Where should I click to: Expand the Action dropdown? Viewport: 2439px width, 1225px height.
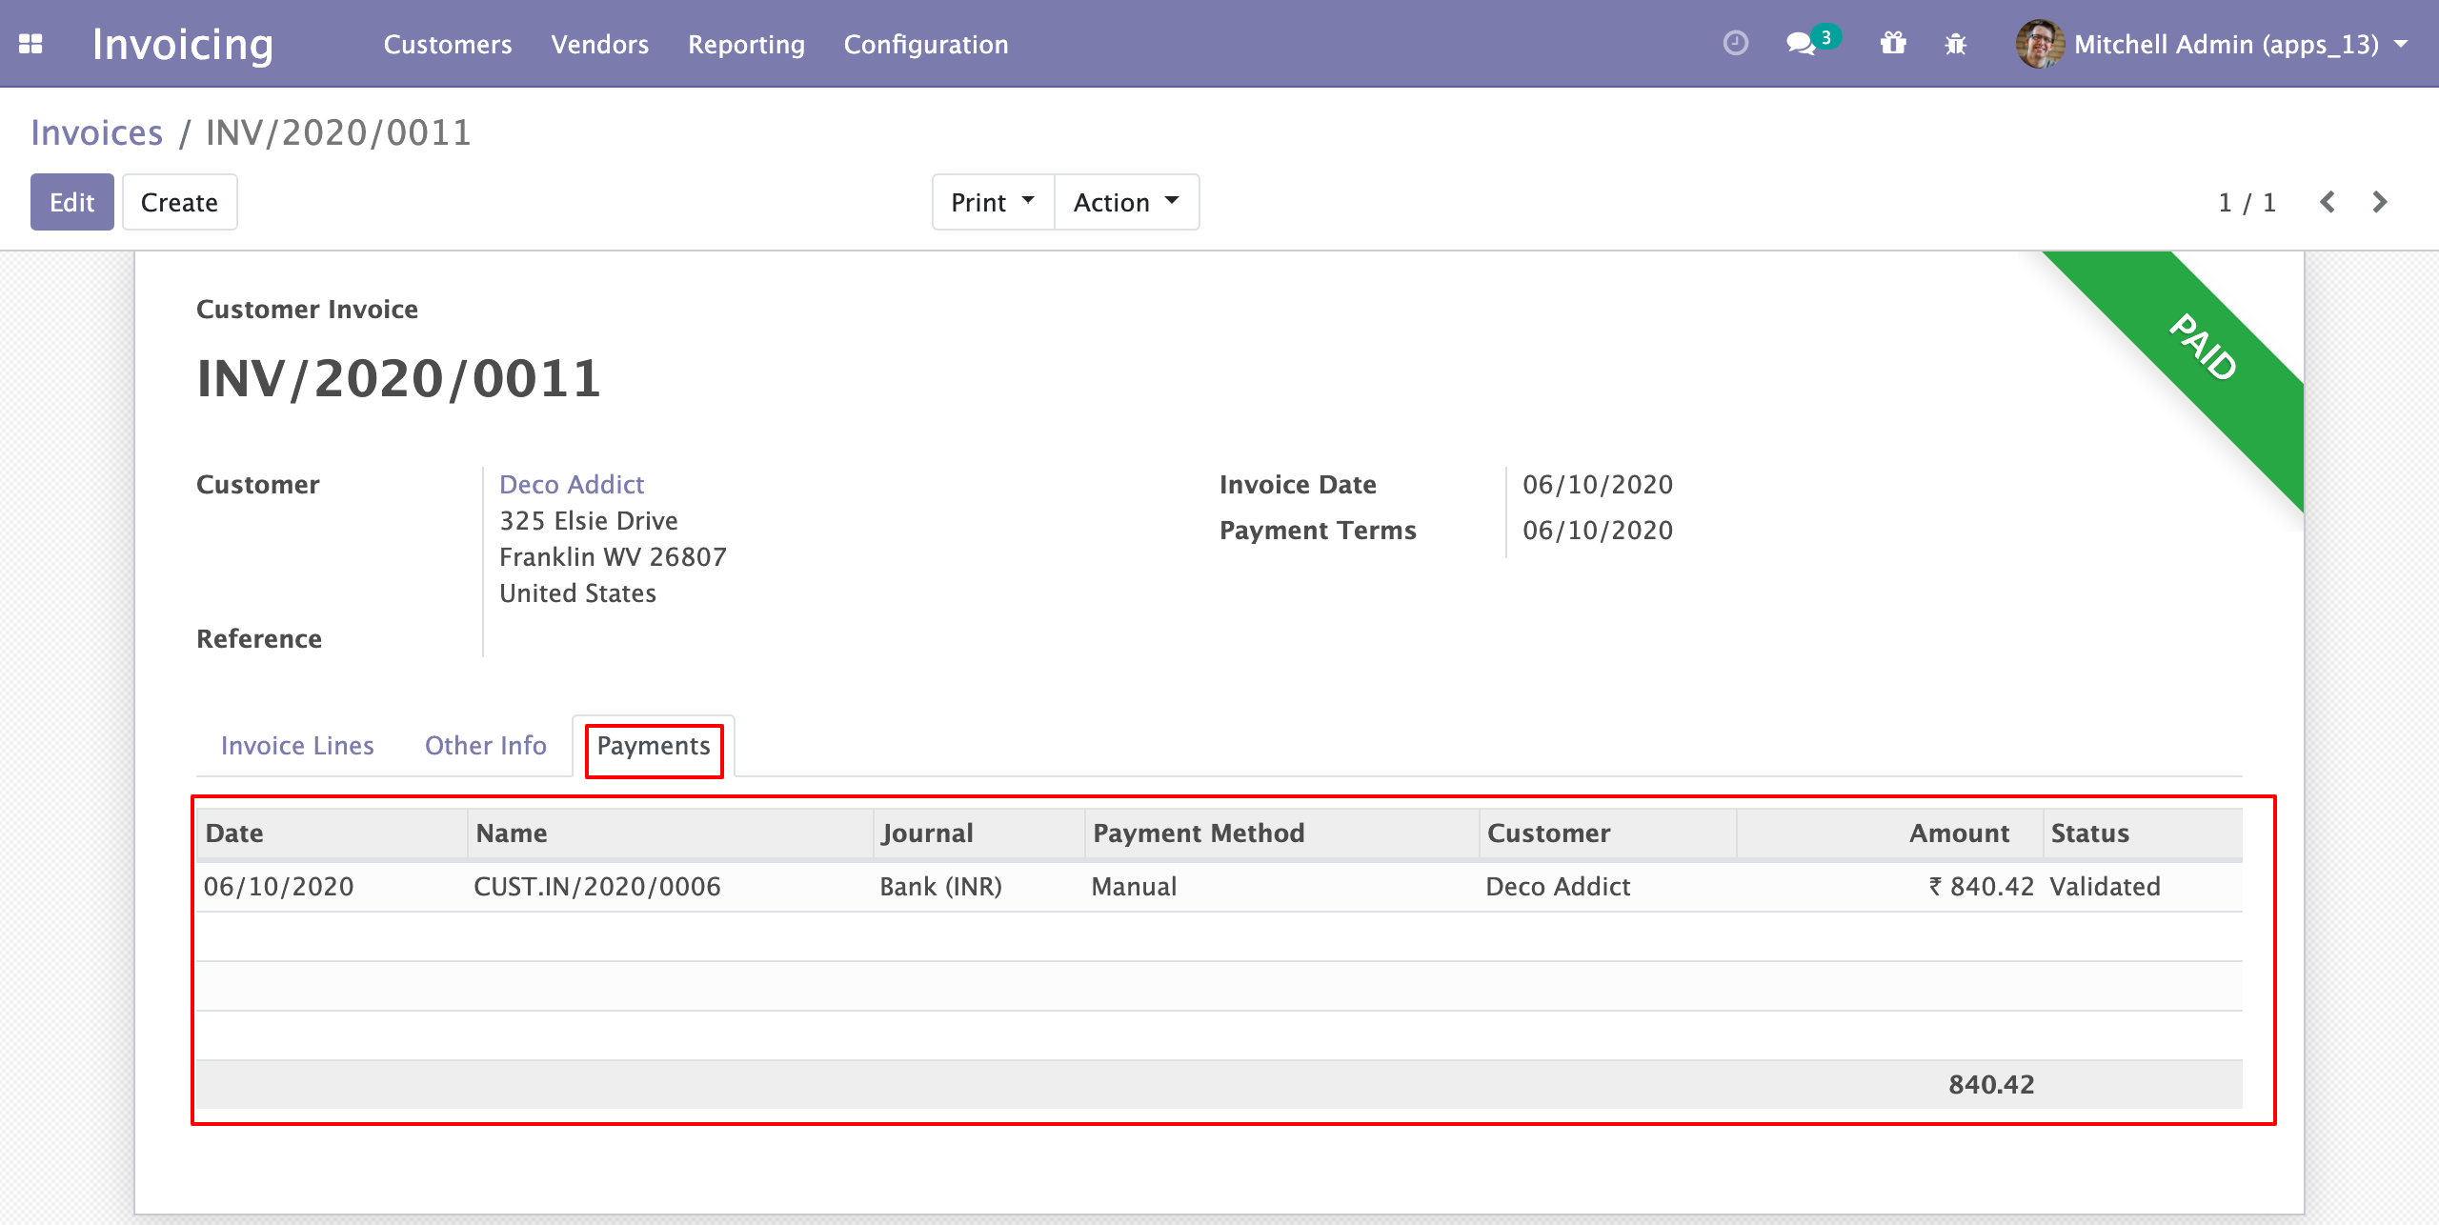coord(1126,202)
